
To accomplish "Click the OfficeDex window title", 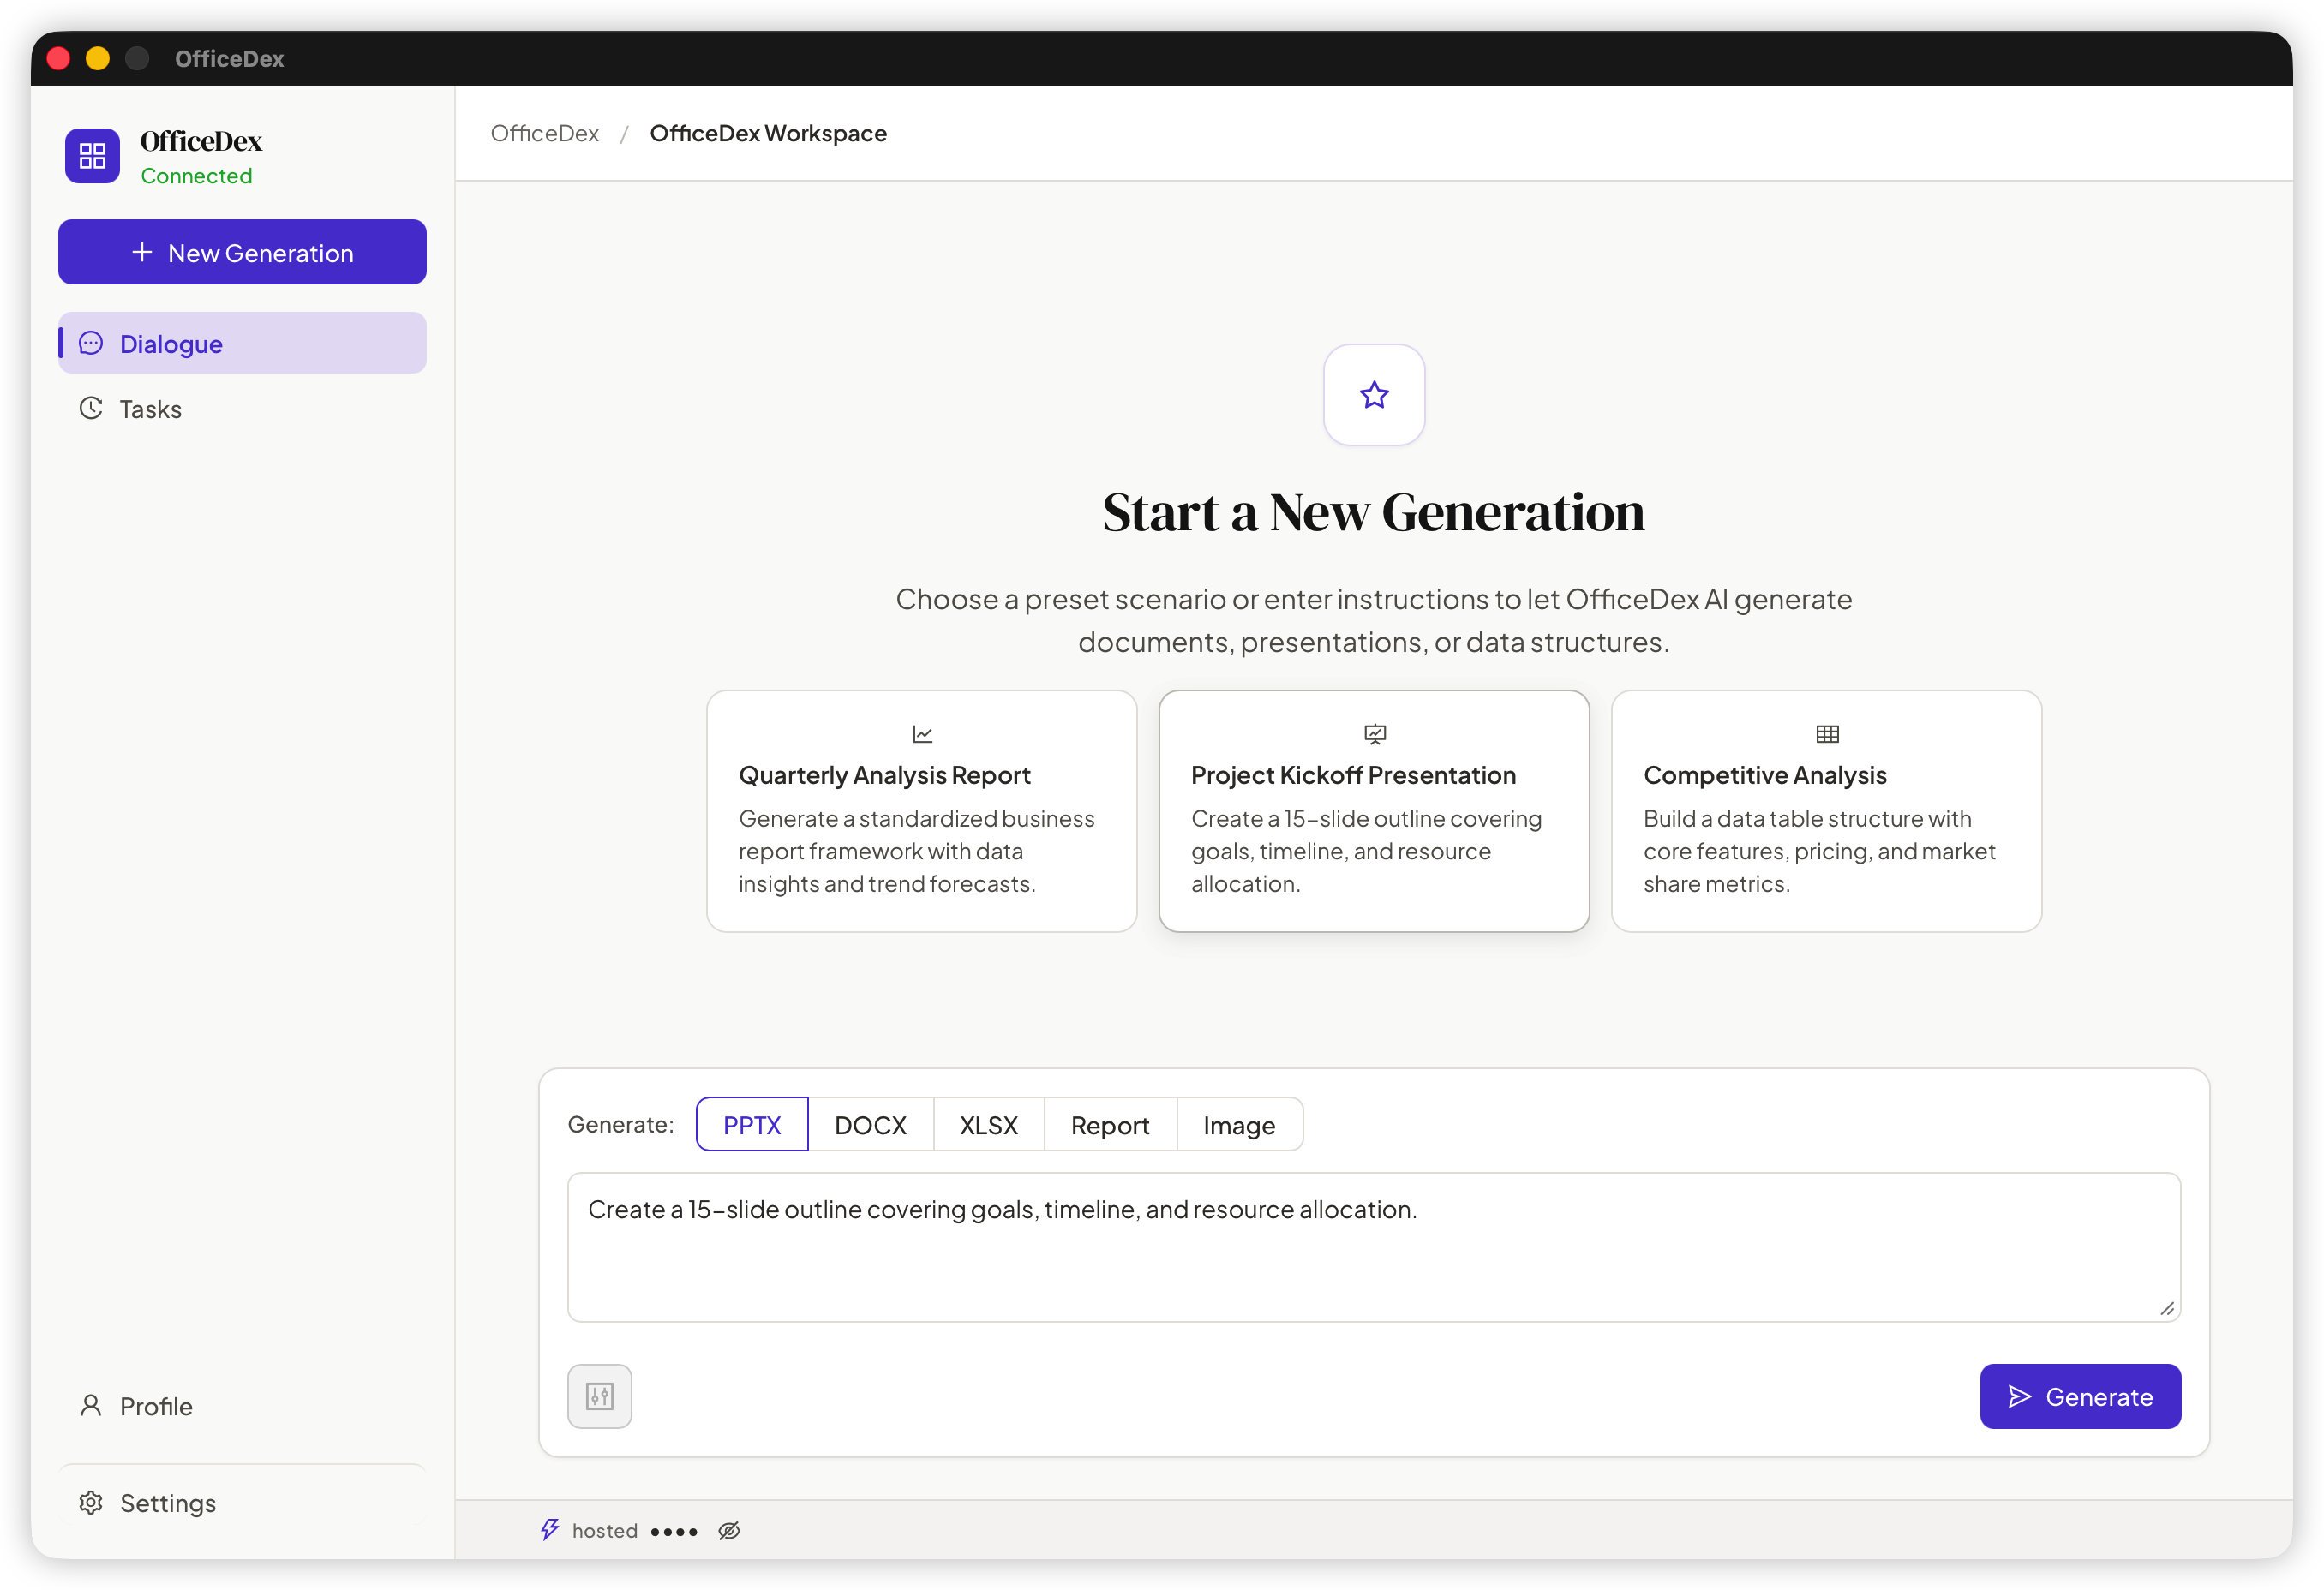I will click(229, 58).
